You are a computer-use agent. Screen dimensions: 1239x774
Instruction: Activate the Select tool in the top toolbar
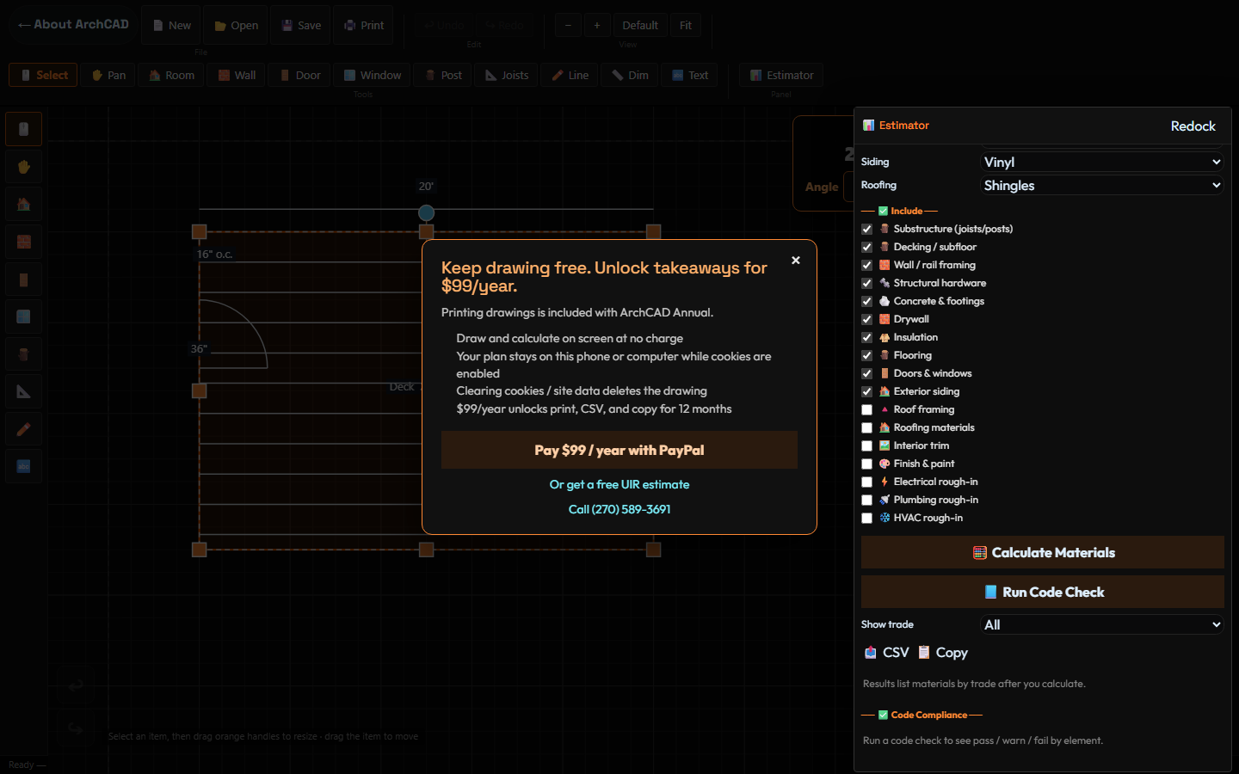(43, 75)
